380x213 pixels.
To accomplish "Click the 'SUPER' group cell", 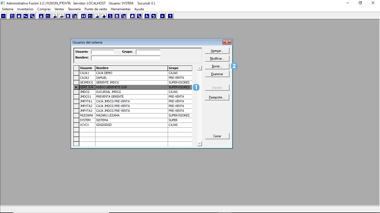I will [180, 120].
